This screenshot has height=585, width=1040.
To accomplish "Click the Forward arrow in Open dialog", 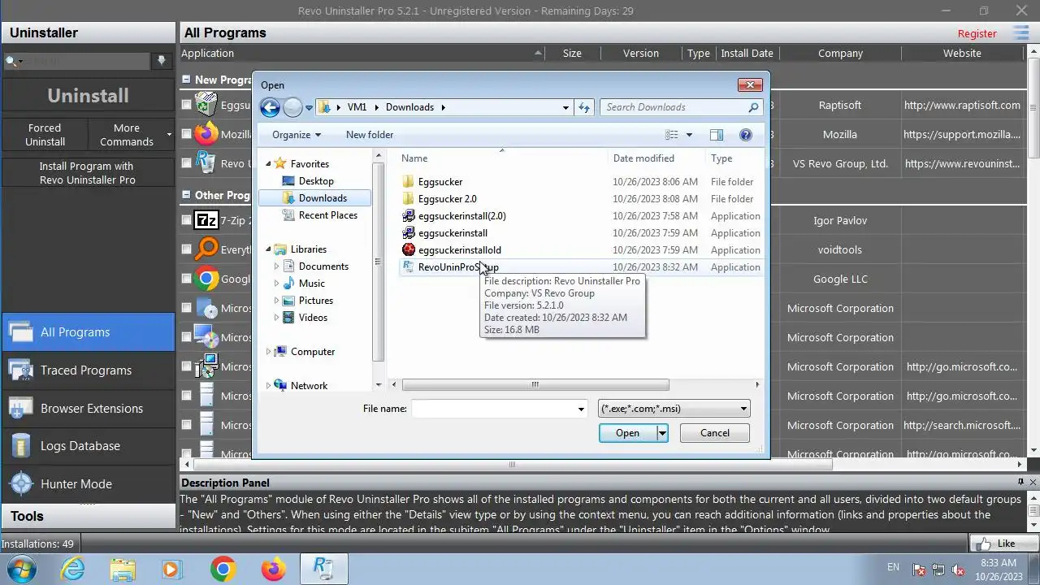I will point(292,107).
